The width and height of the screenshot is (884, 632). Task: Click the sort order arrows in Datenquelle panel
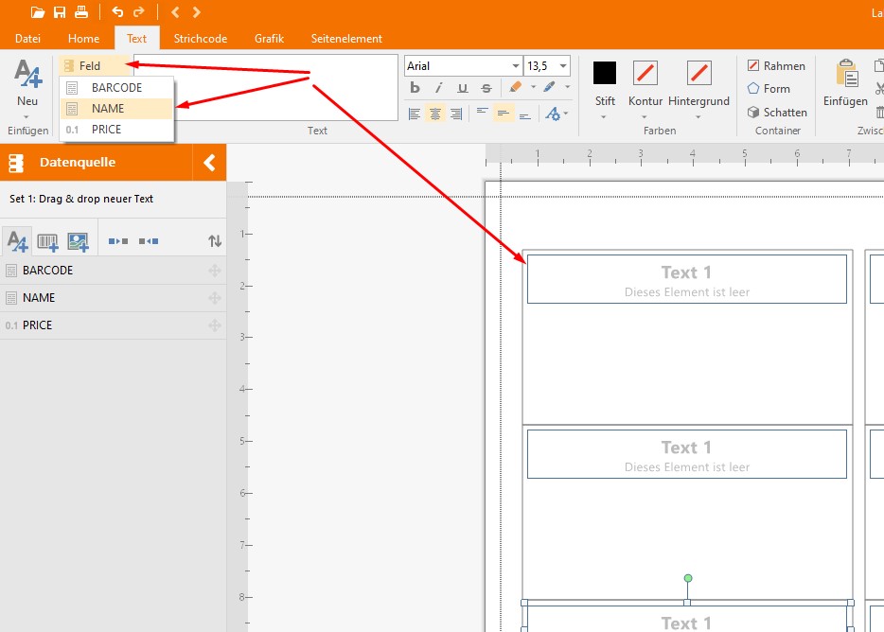click(x=215, y=241)
